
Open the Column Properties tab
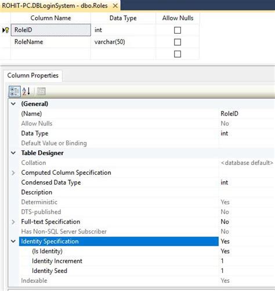click(x=32, y=76)
